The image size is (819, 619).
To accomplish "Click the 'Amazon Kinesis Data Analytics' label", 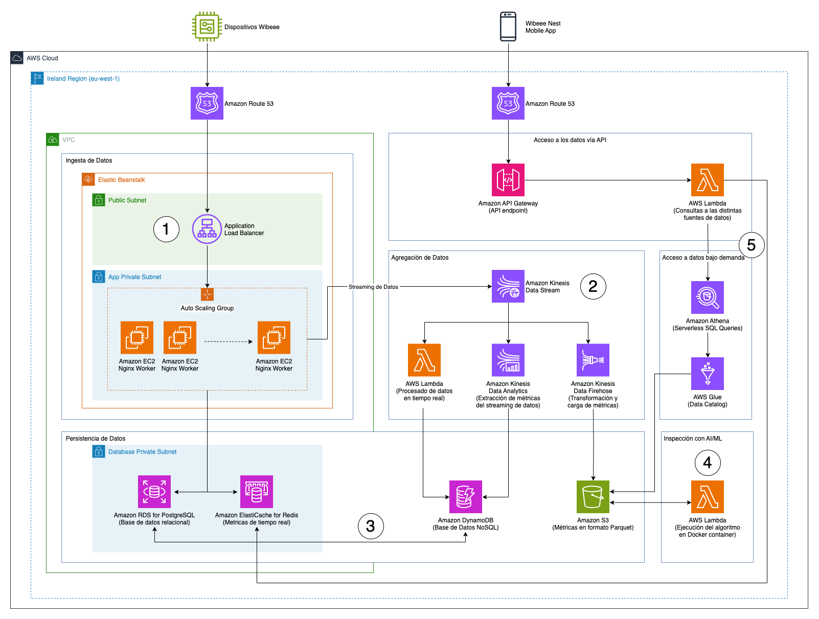I will point(508,395).
